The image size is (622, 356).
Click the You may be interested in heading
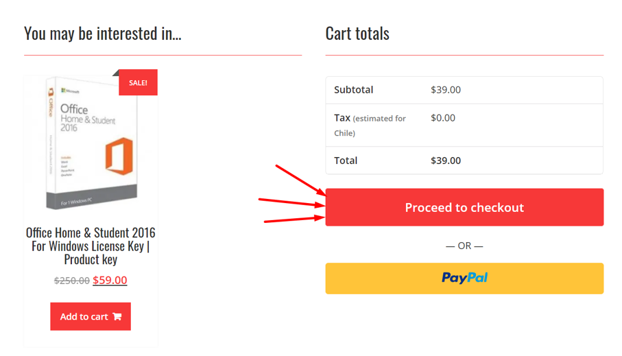point(103,34)
